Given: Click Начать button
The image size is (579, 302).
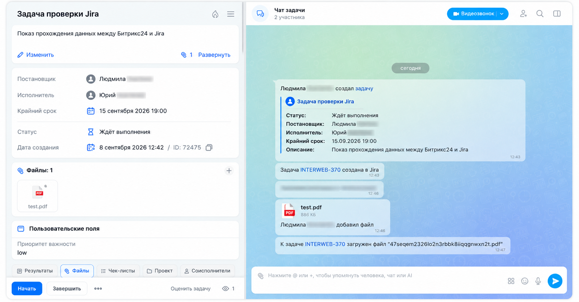Looking at the screenshot, I should pyautogui.click(x=27, y=289).
